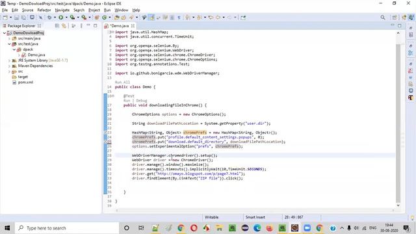Place cursor in the user.dir string literal

[x=255, y=123]
